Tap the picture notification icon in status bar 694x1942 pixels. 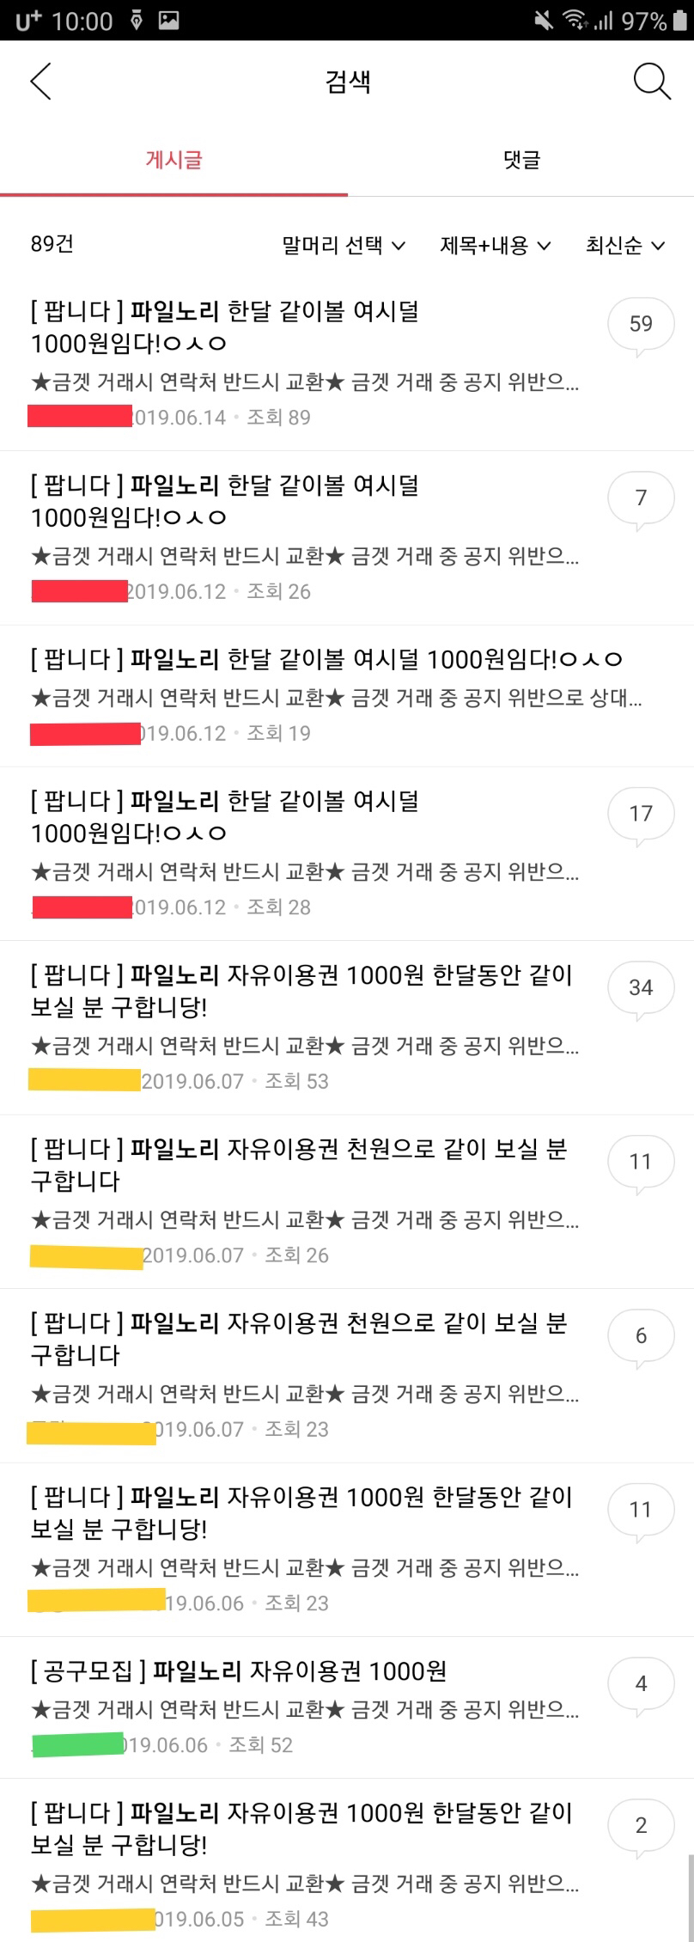coord(168,21)
